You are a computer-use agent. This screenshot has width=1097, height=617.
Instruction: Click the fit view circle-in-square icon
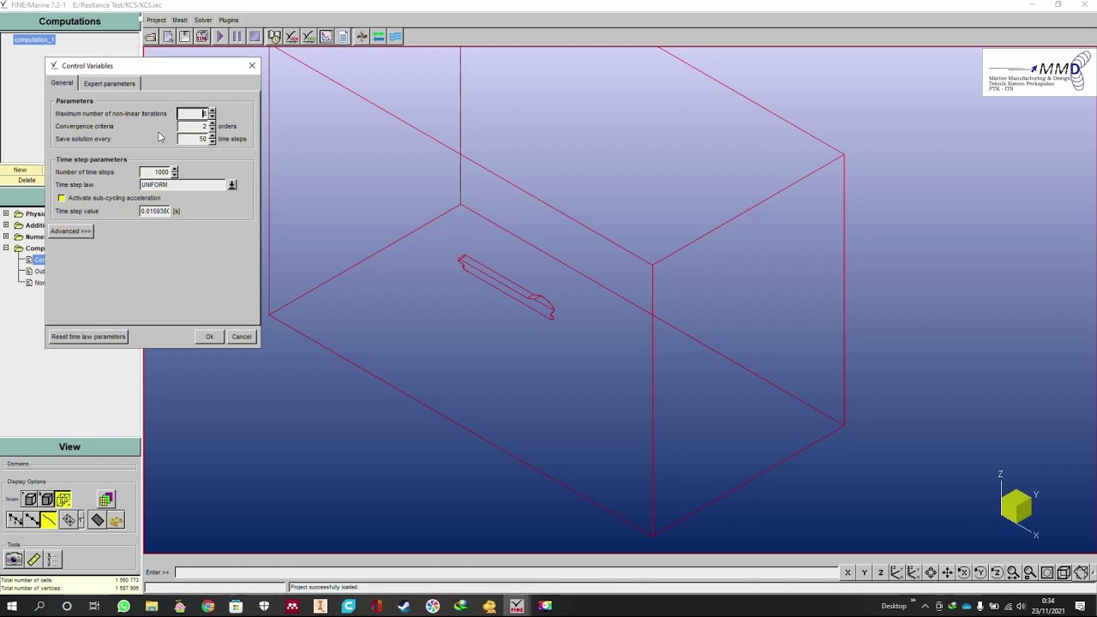[x=1046, y=572]
